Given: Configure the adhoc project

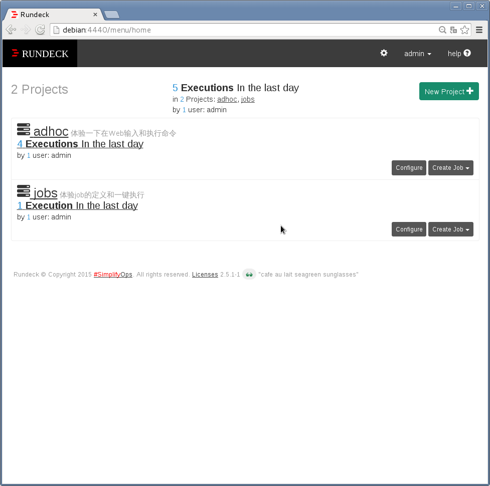Looking at the screenshot, I should 409,168.
